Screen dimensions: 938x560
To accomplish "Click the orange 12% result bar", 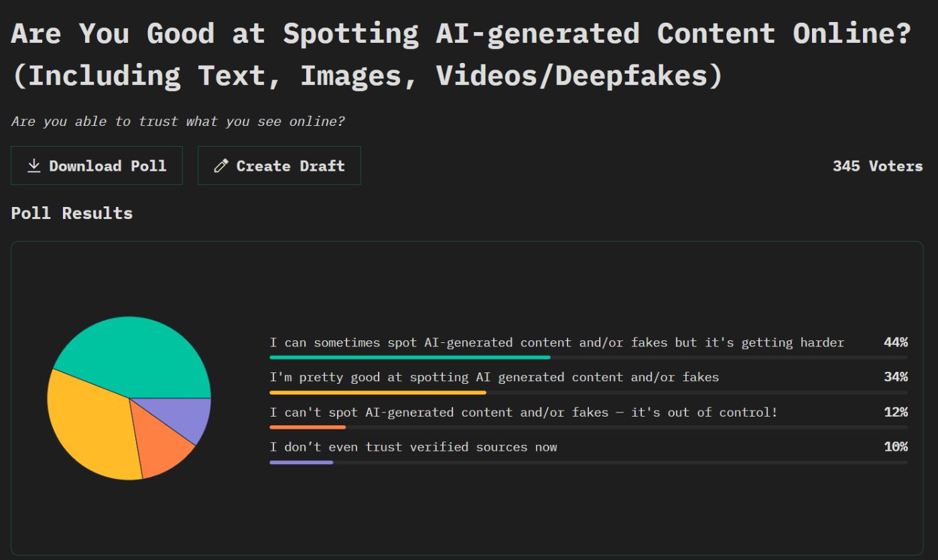I will [x=308, y=427].
